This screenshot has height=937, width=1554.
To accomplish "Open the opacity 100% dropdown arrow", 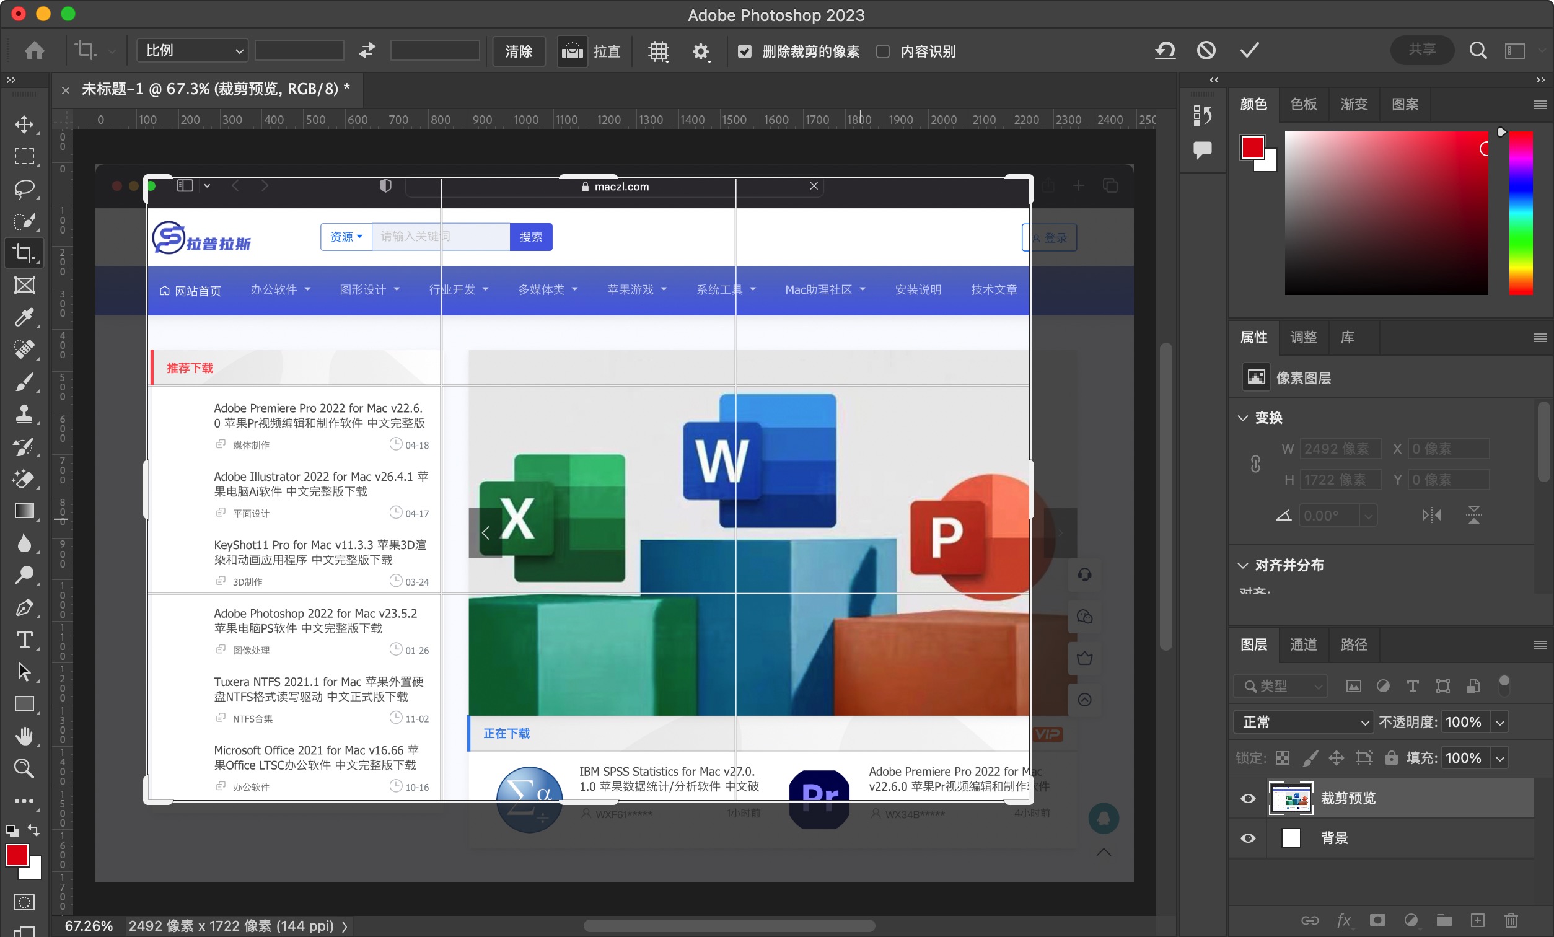I will click(x=1499, y=723).
